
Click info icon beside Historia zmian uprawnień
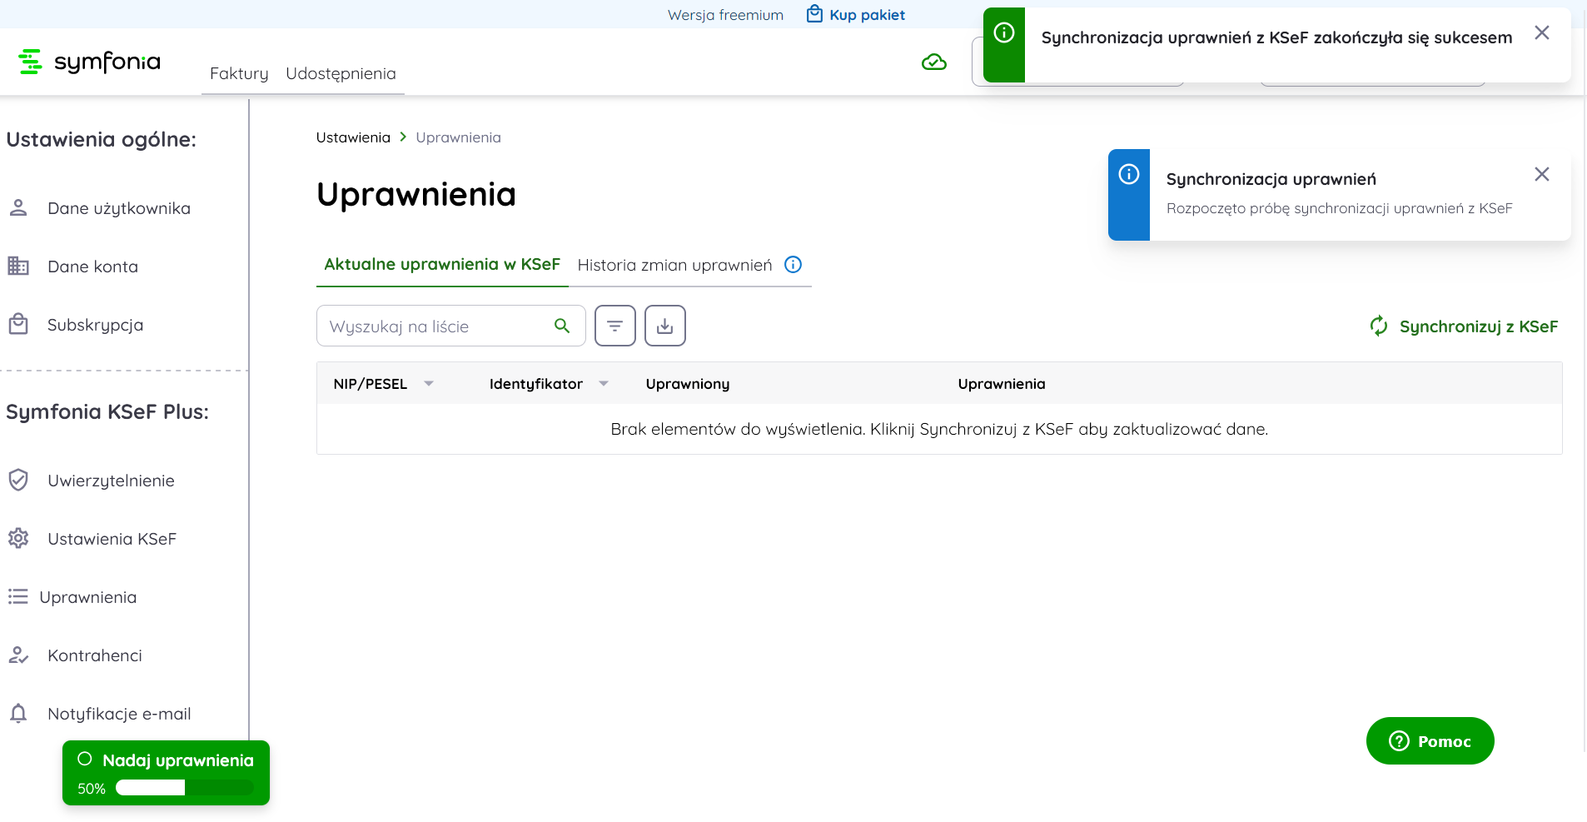(793, 265)
